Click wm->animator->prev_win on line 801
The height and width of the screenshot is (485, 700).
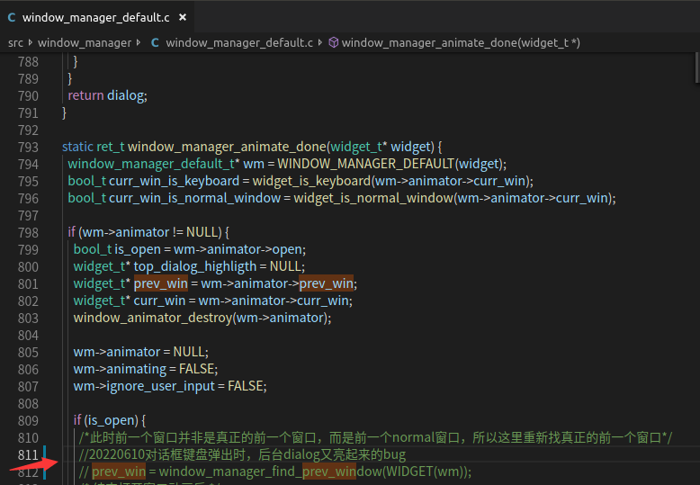coord(277,283)
